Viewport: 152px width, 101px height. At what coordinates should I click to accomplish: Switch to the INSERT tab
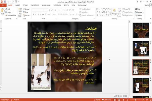tap(17, 5)
